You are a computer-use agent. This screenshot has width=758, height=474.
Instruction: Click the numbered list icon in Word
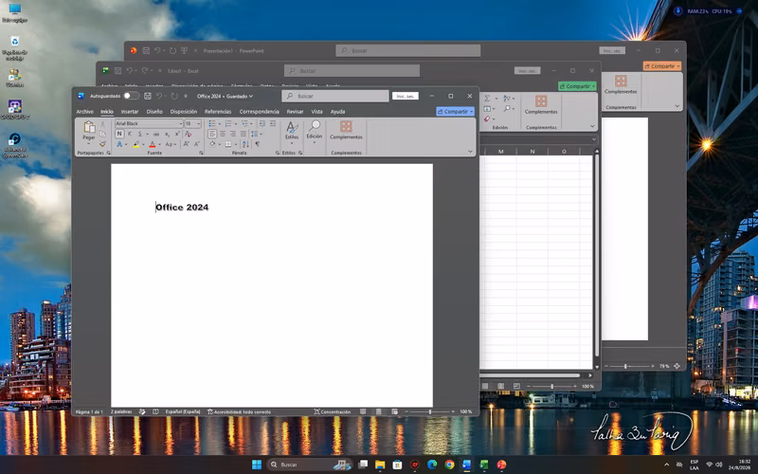[228, 124]
